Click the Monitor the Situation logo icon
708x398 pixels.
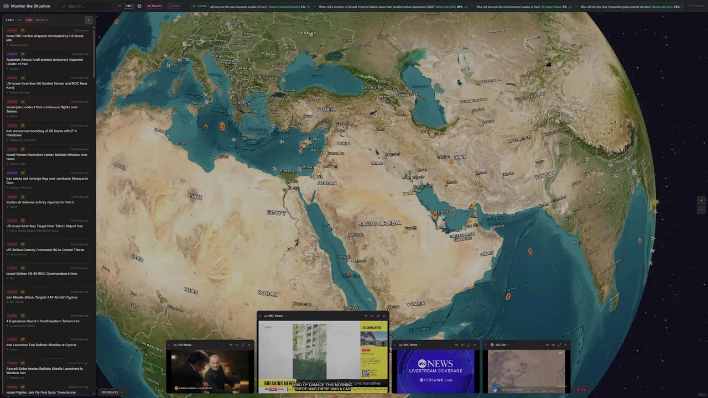click(x=6, y=6)
